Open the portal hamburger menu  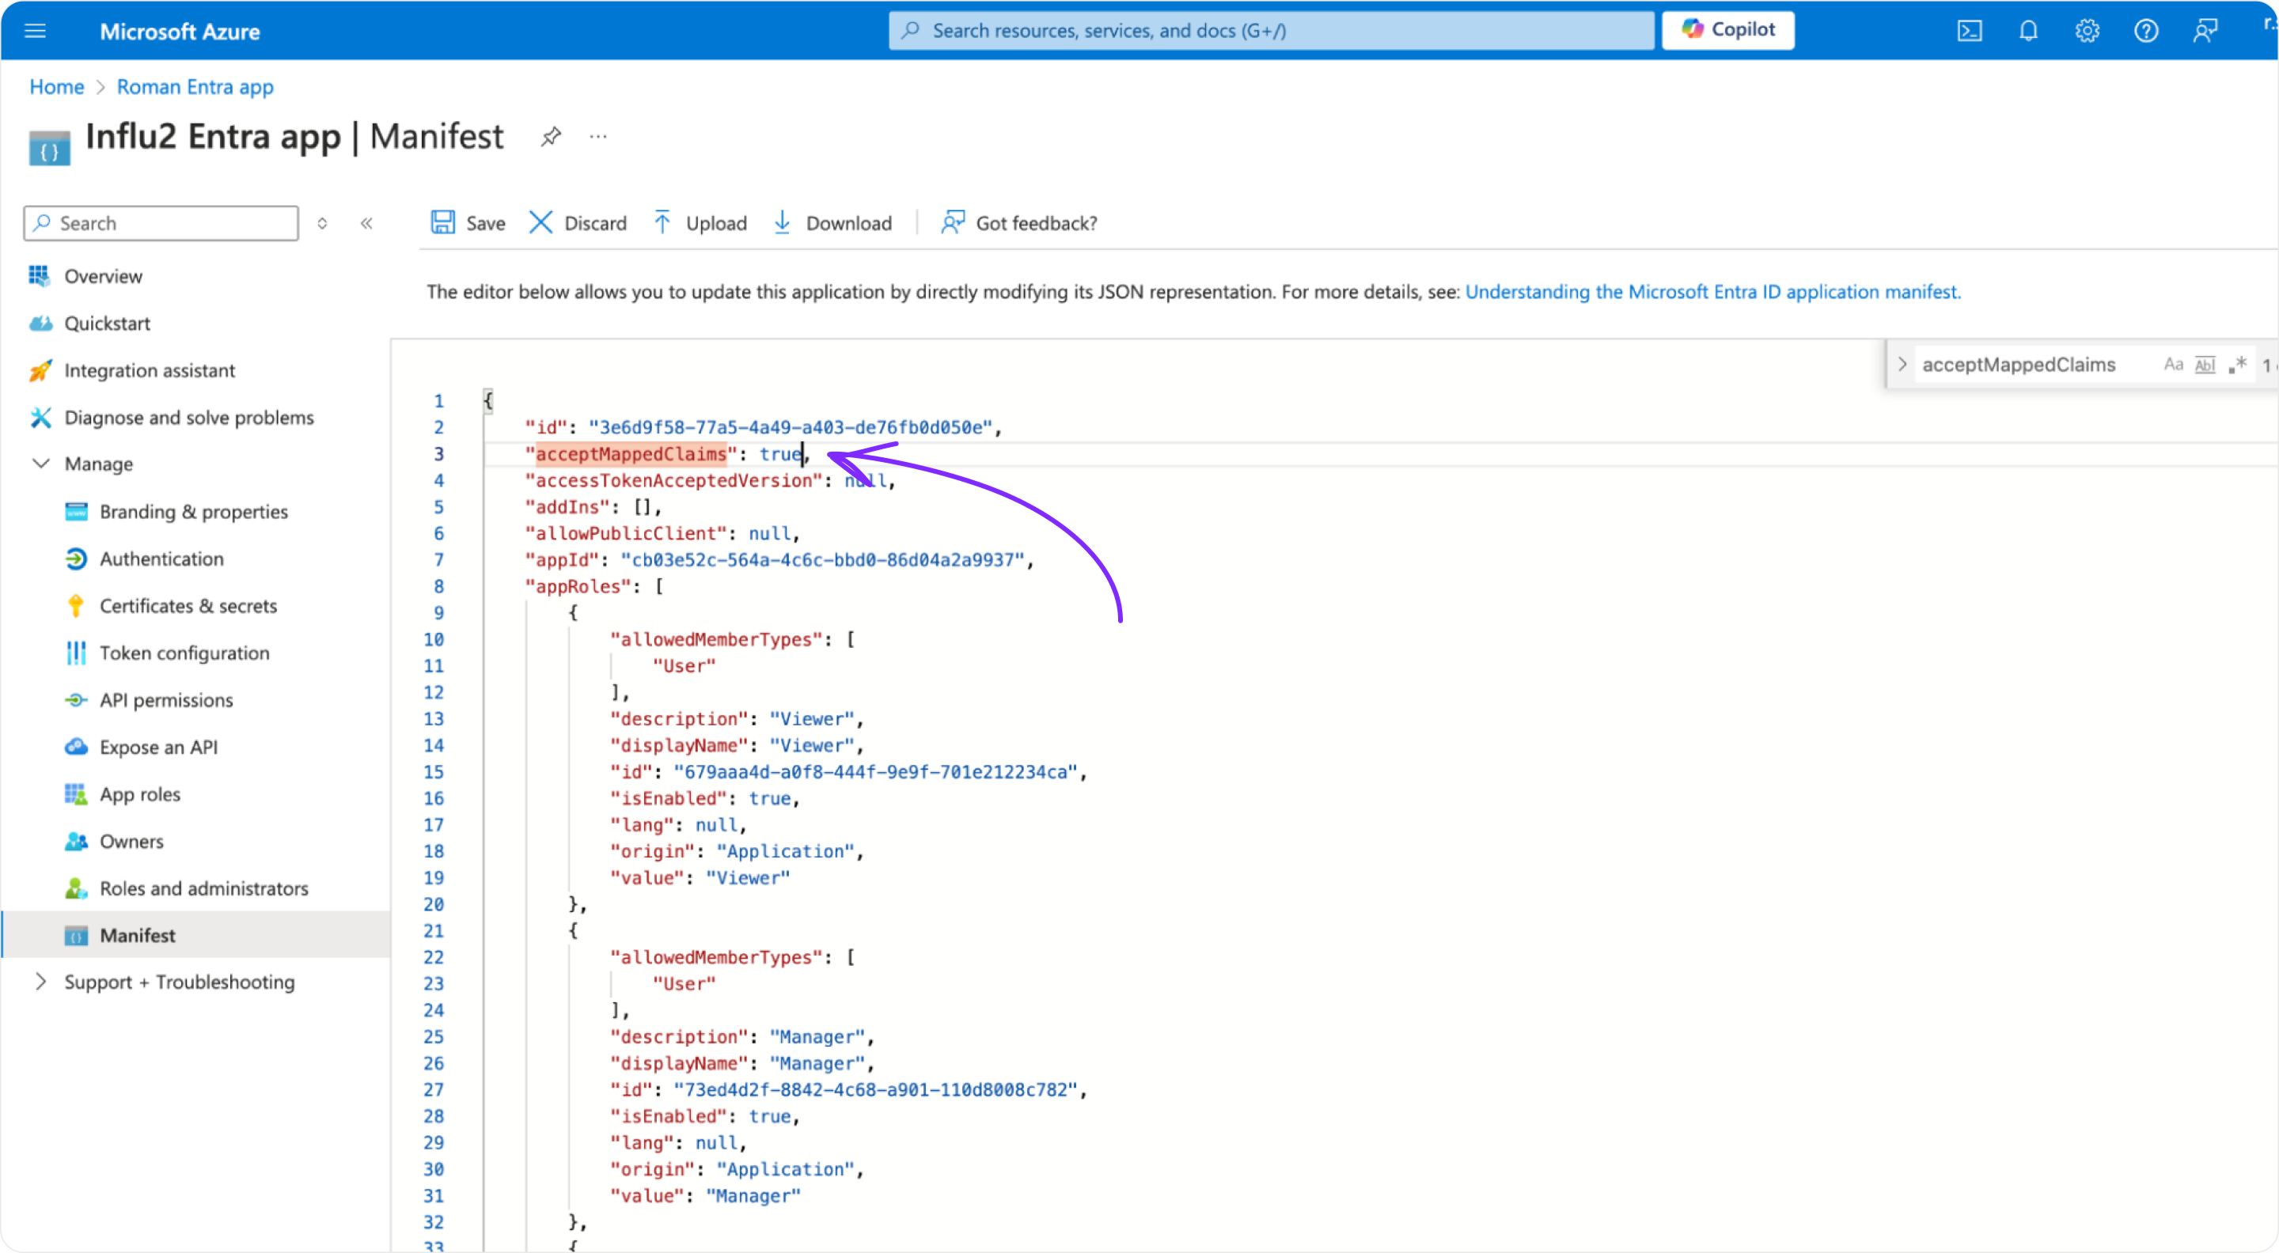tap(35, 30)
